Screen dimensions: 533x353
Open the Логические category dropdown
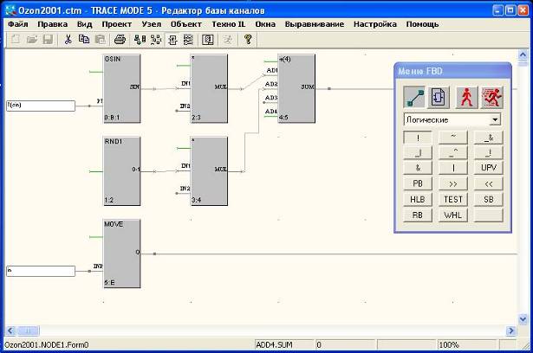[495, 119]
